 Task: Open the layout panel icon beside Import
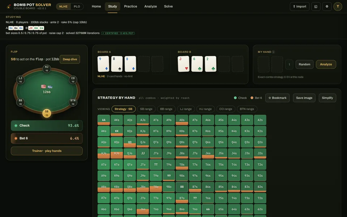click(316, 7)
